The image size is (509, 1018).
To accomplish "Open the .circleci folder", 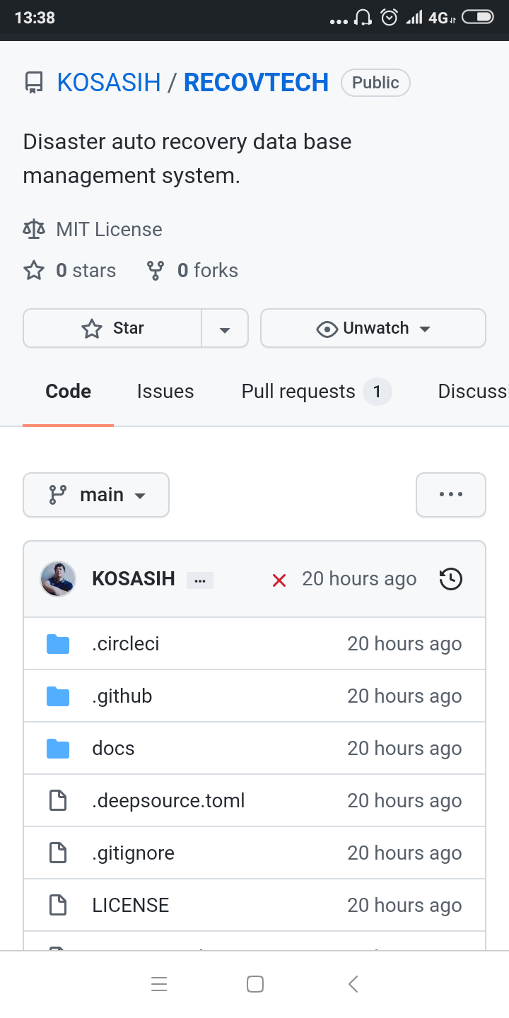I will [126, 644].
